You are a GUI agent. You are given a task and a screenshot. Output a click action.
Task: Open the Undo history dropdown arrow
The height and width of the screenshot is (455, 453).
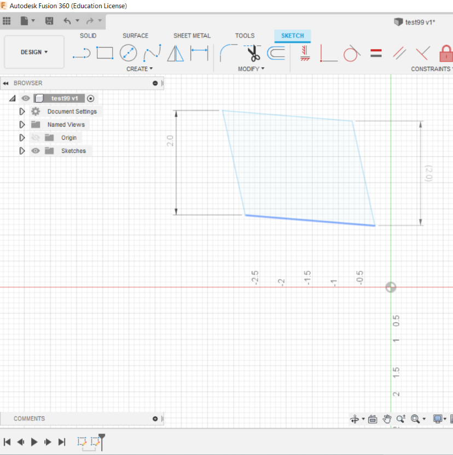(77, 21)
